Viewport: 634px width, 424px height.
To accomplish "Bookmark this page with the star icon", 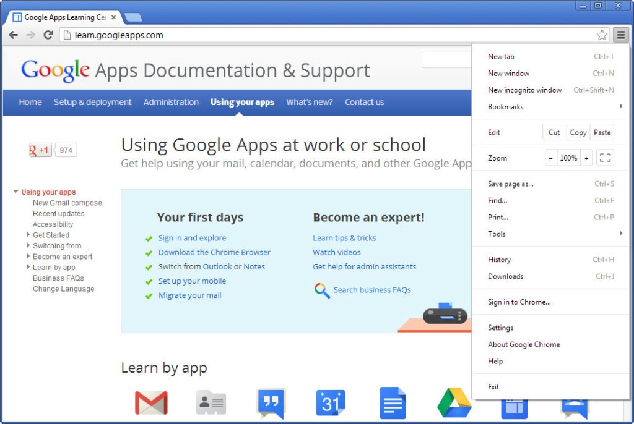I will coord(602,35).
